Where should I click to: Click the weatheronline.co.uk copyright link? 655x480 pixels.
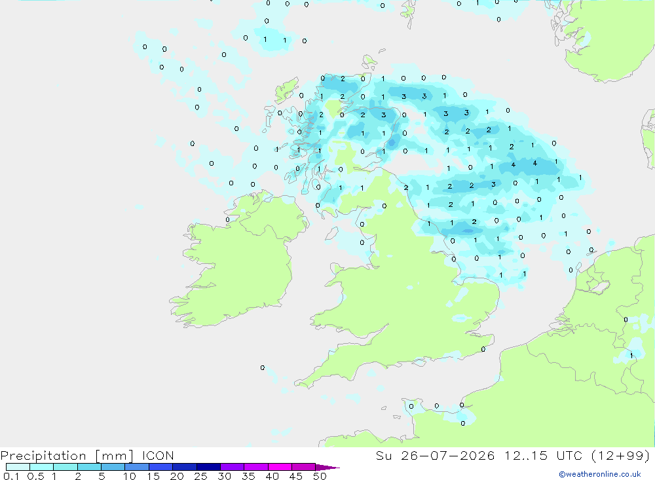600,474
